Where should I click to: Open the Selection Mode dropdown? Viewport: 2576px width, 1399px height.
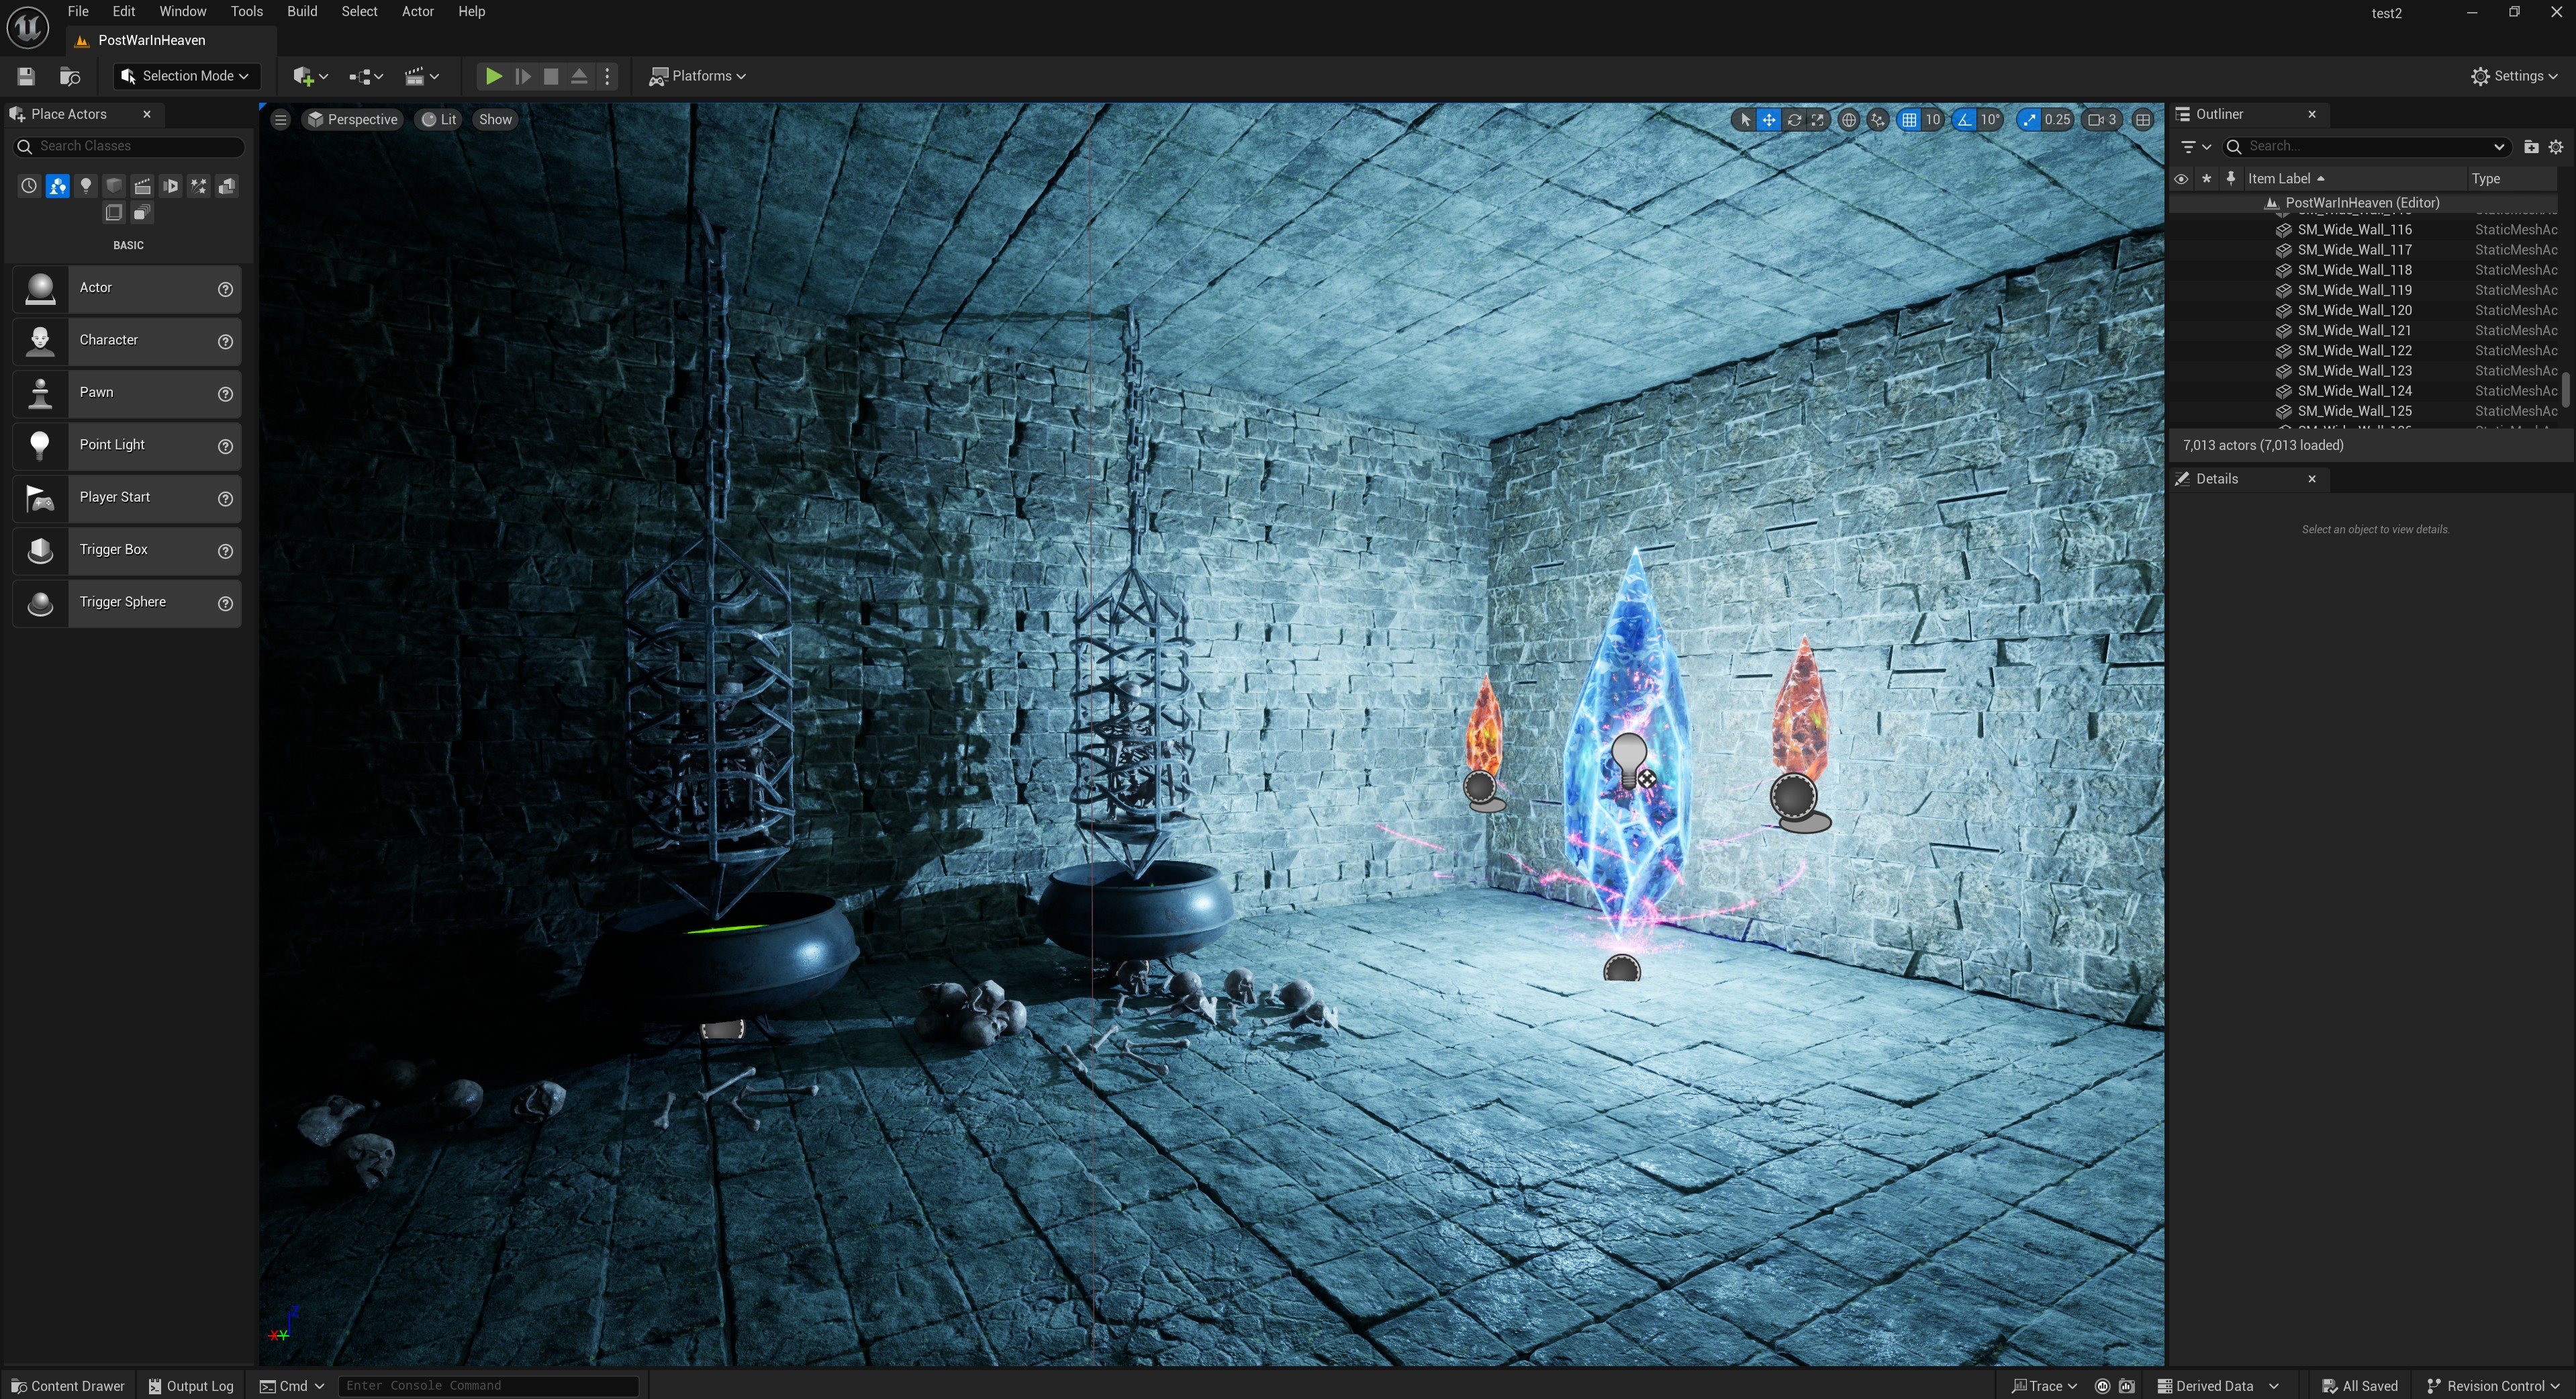185,76
